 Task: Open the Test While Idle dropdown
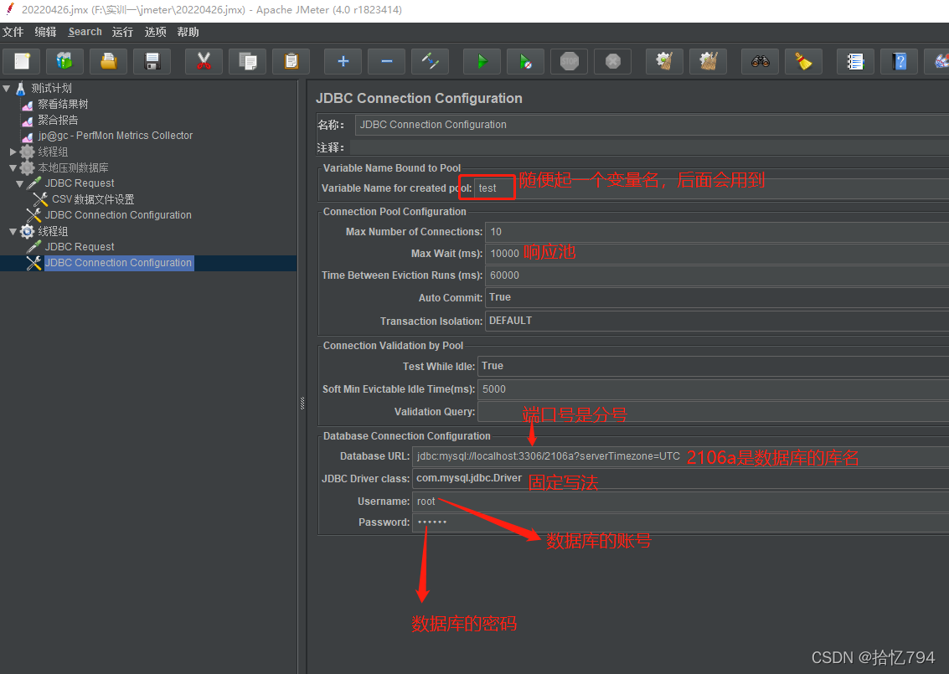click(x=714, y=366)
